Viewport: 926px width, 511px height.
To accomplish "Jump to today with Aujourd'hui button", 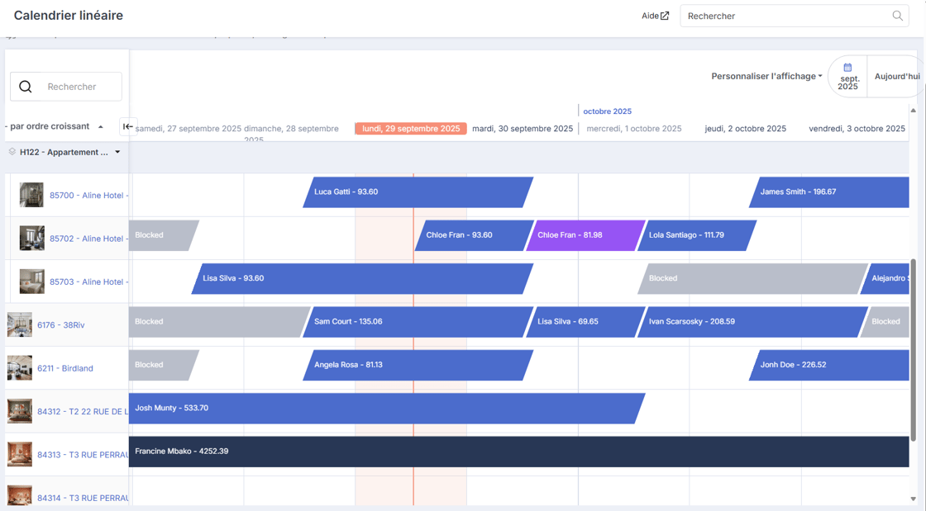I will [896, 77].
